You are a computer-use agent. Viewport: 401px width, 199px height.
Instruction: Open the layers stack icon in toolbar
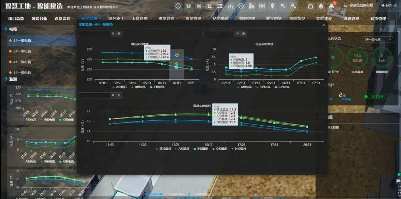tap(189, 6)
